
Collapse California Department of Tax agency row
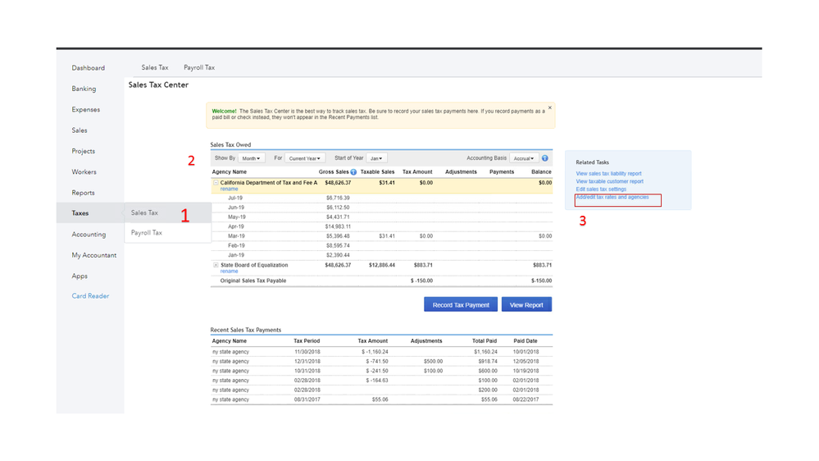216,183
